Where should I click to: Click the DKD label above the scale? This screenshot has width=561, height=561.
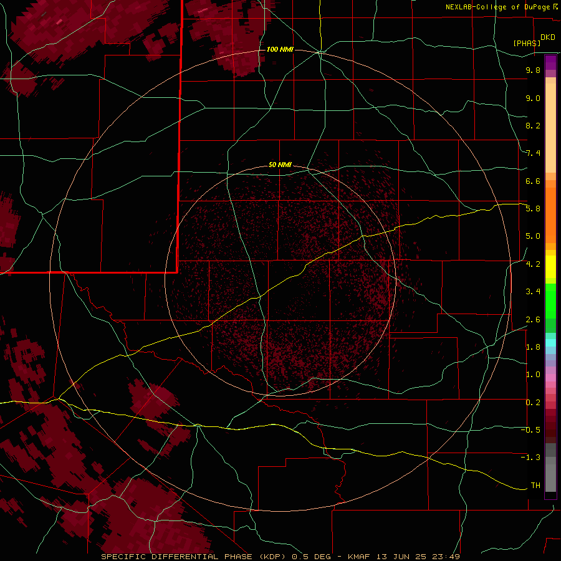[547, 37]
